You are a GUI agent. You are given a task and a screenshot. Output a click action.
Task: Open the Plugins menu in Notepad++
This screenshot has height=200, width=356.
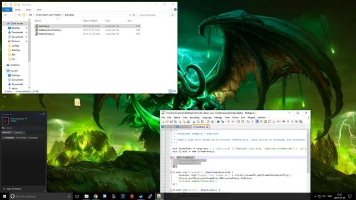coord(251,117)
